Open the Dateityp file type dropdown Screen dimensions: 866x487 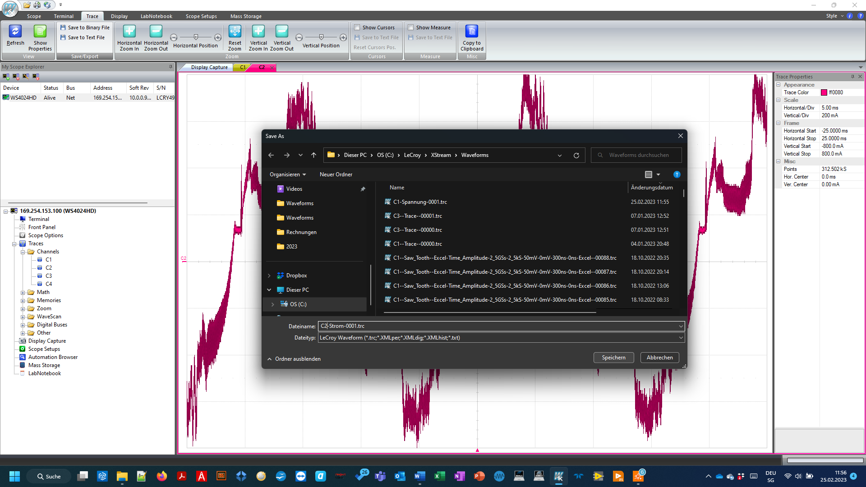tap(681, 338)
